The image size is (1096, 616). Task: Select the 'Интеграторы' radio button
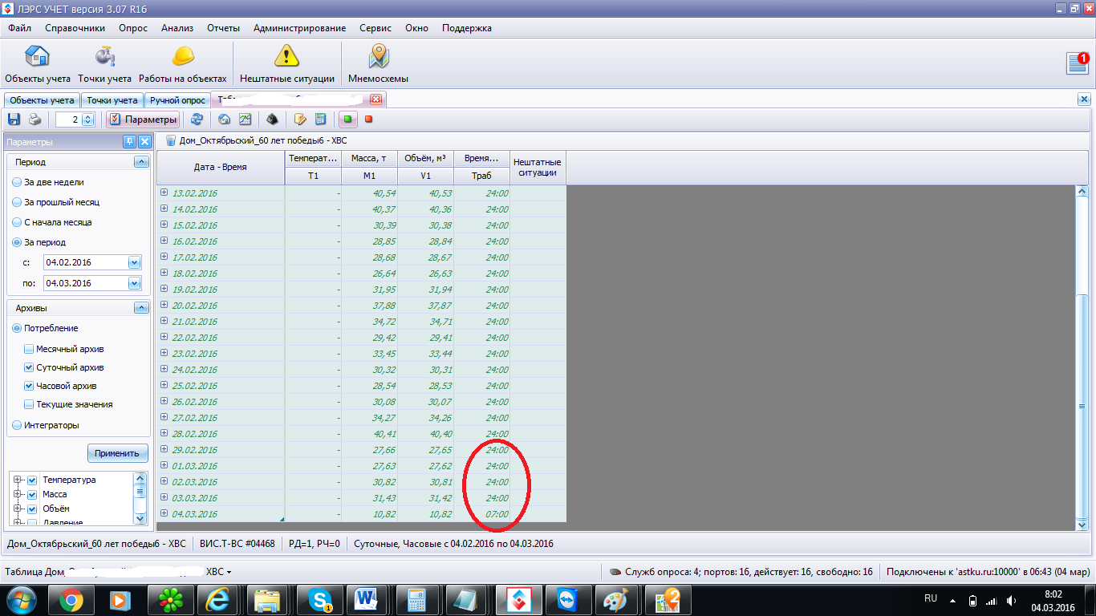18,425
